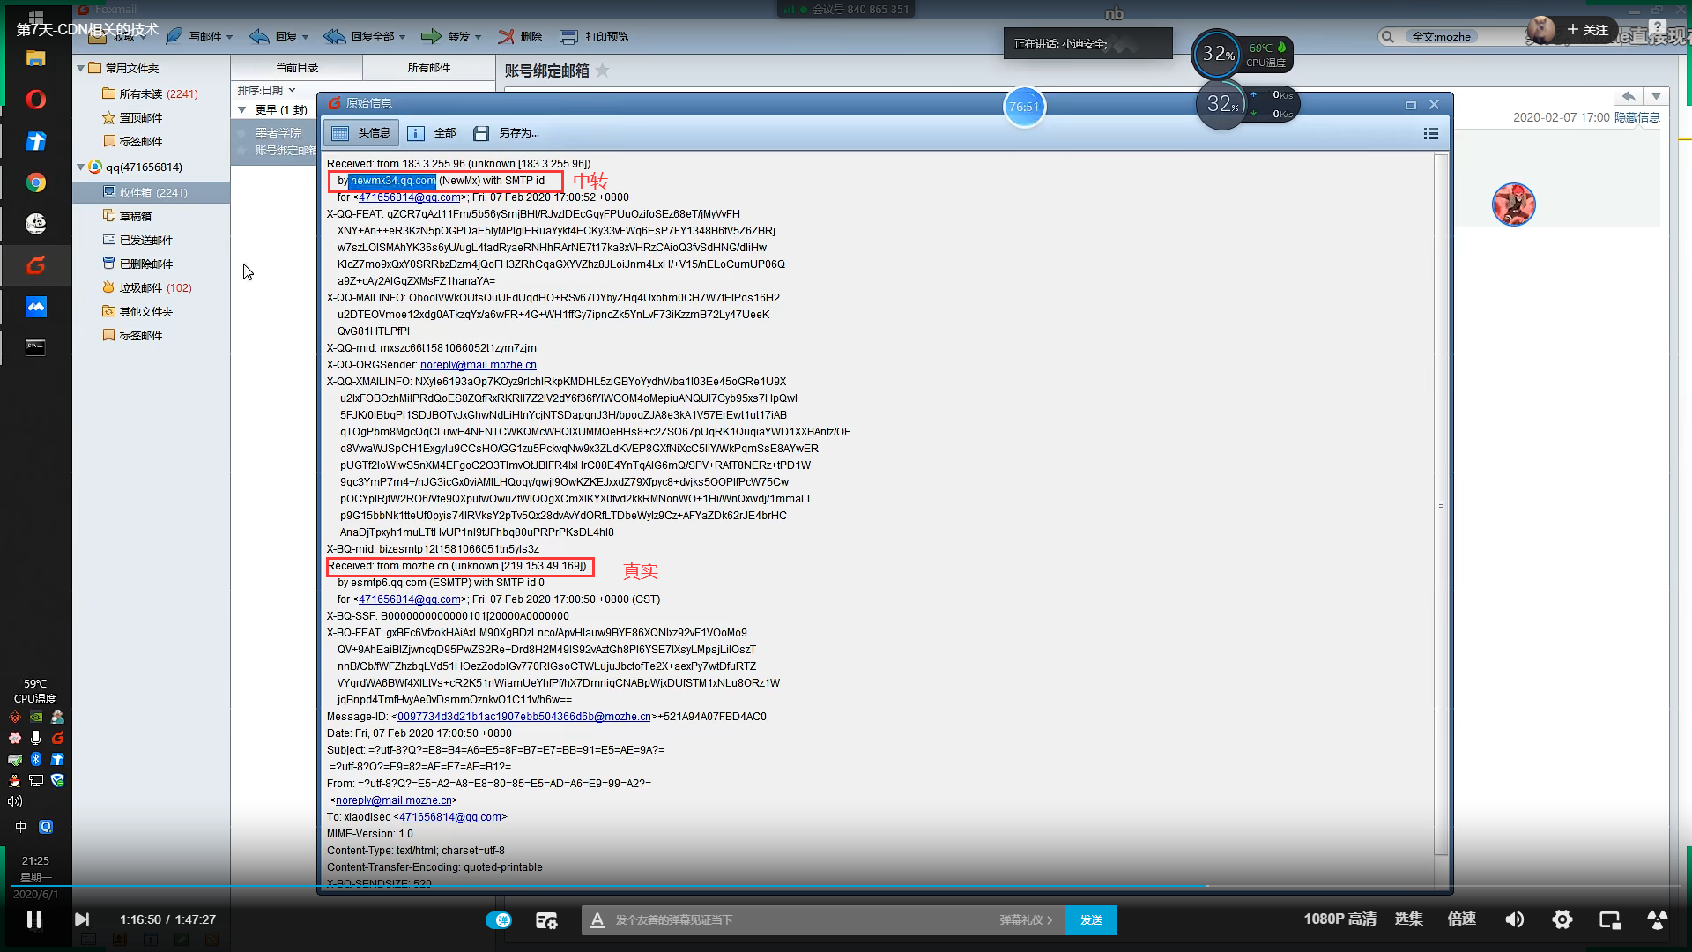Open the 草稿箱 drafts folder
1692x952 pixels.
coord(127,216)
